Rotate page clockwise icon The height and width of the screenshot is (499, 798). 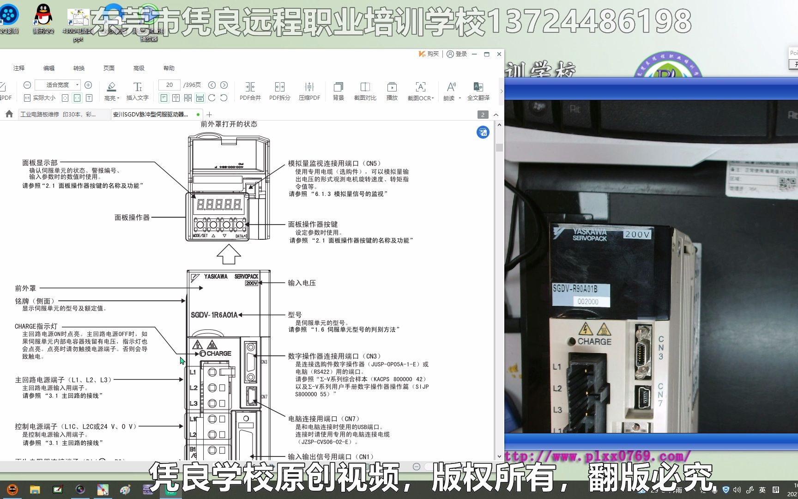tap(212, 98)
